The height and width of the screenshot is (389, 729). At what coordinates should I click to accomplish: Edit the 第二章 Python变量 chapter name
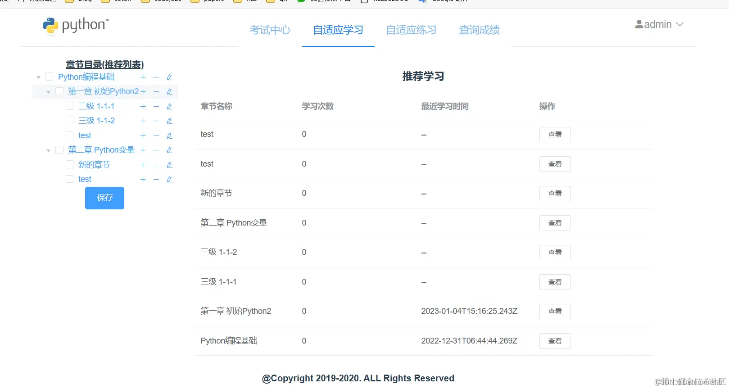pos(169,150)
